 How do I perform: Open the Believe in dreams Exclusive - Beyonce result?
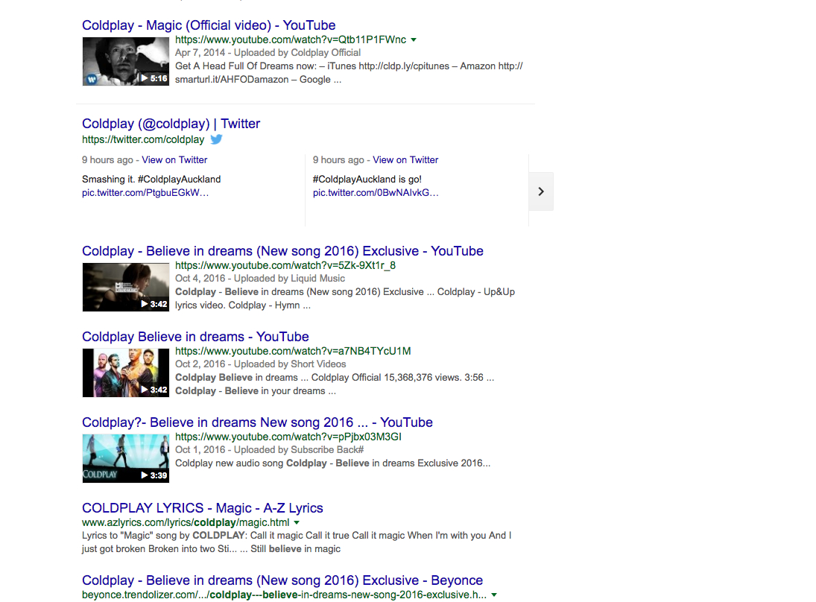click(x=282, y=580)
